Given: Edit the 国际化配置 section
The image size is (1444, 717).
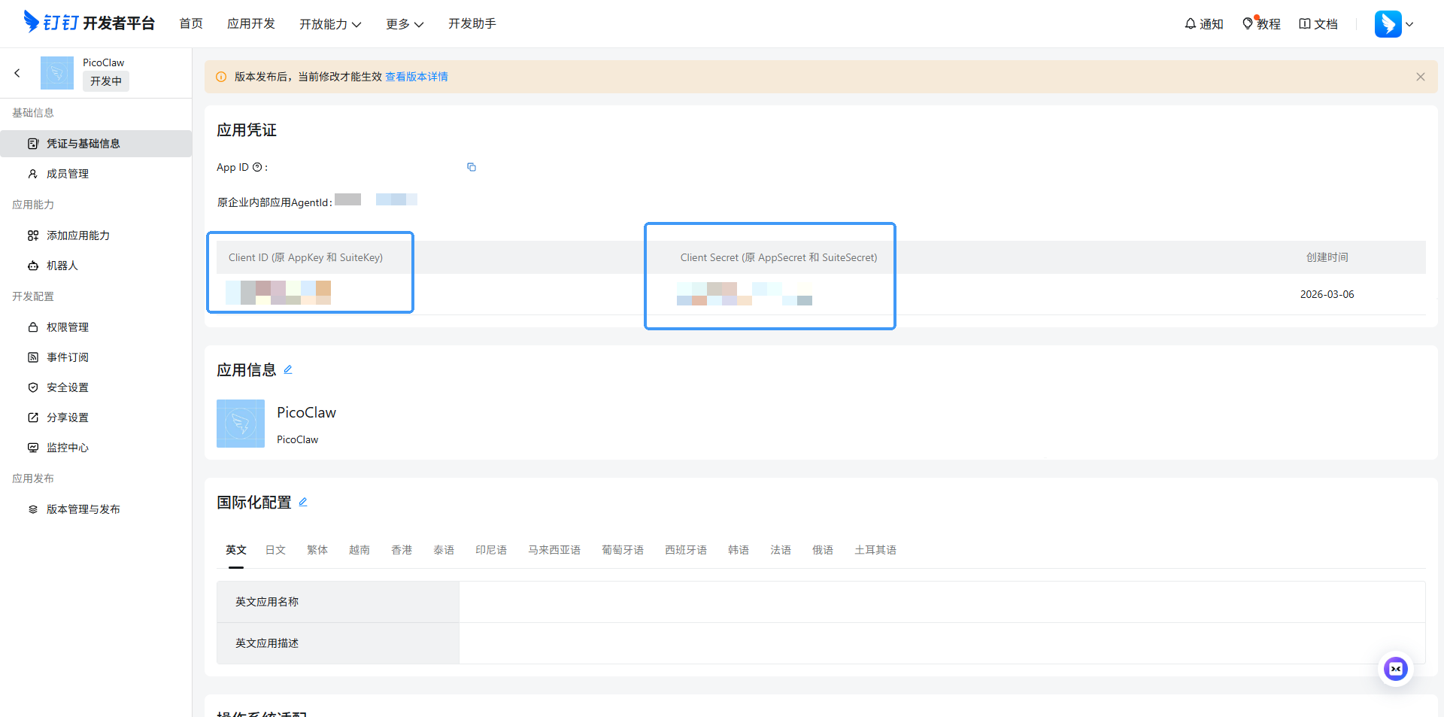Looking at the screenshot, I should tap(303, 502).
